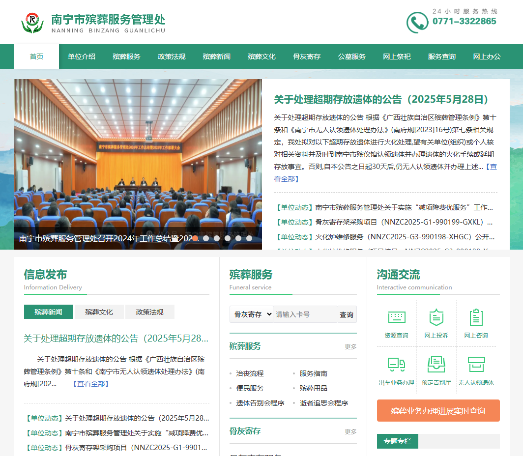Open 殡葬服务 navigation menu item
This screenshot has height=456, width=523.
[x=127, y=57]
